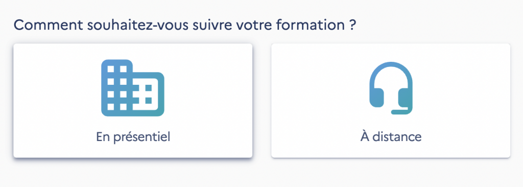
Task: Click the word 'présentiel'
Action: [x=142, y=137]
